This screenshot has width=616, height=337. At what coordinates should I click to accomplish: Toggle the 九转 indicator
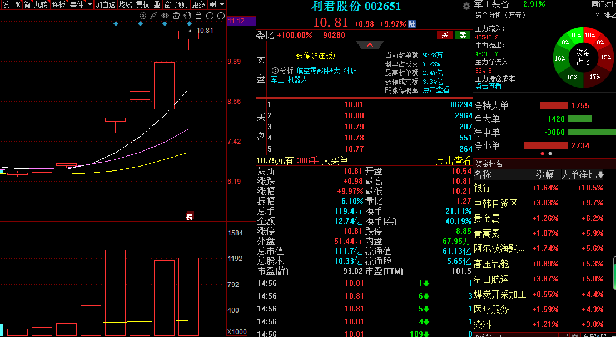41,4
